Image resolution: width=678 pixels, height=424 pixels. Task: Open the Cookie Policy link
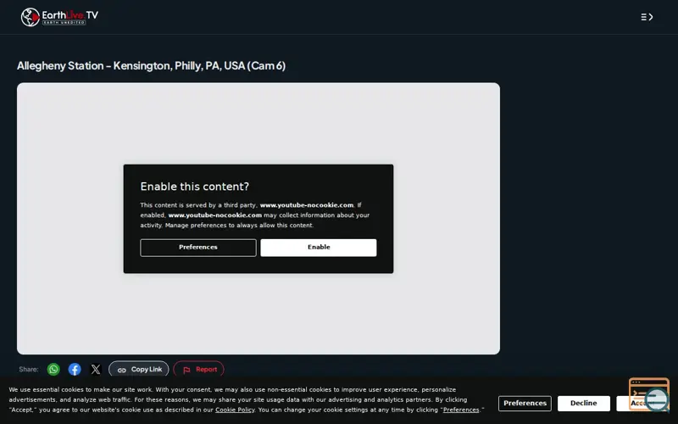(x=235, y=410)
